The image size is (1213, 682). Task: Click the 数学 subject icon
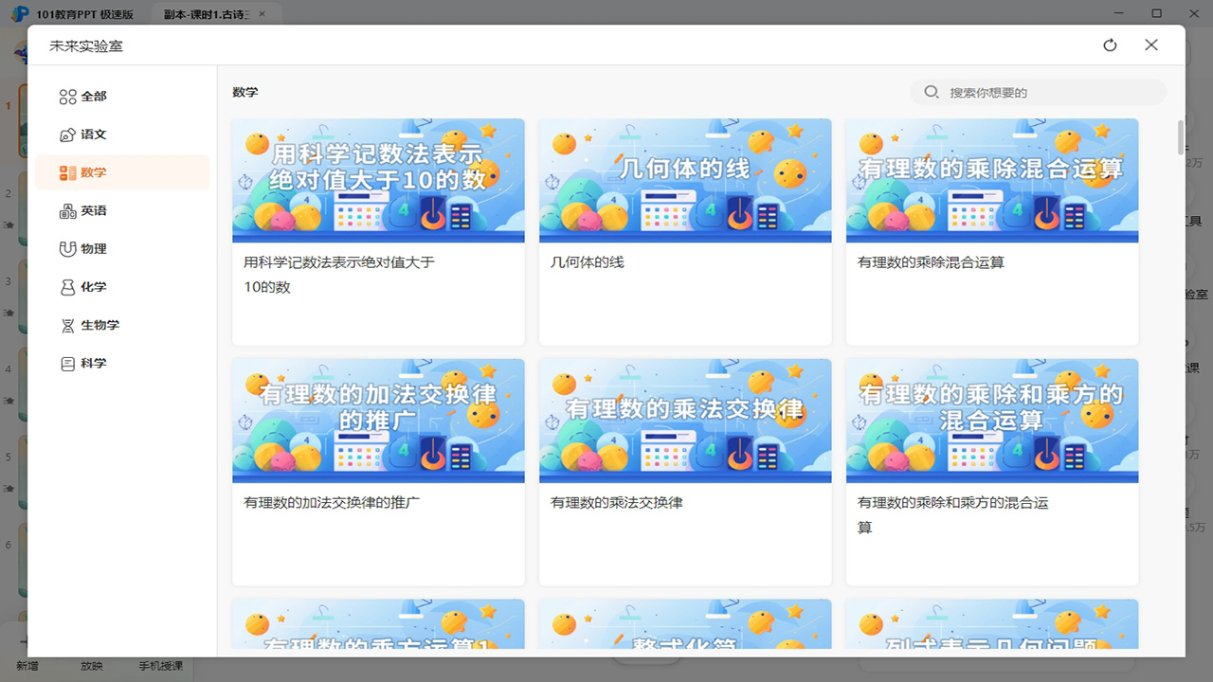(x=67, y=171)
